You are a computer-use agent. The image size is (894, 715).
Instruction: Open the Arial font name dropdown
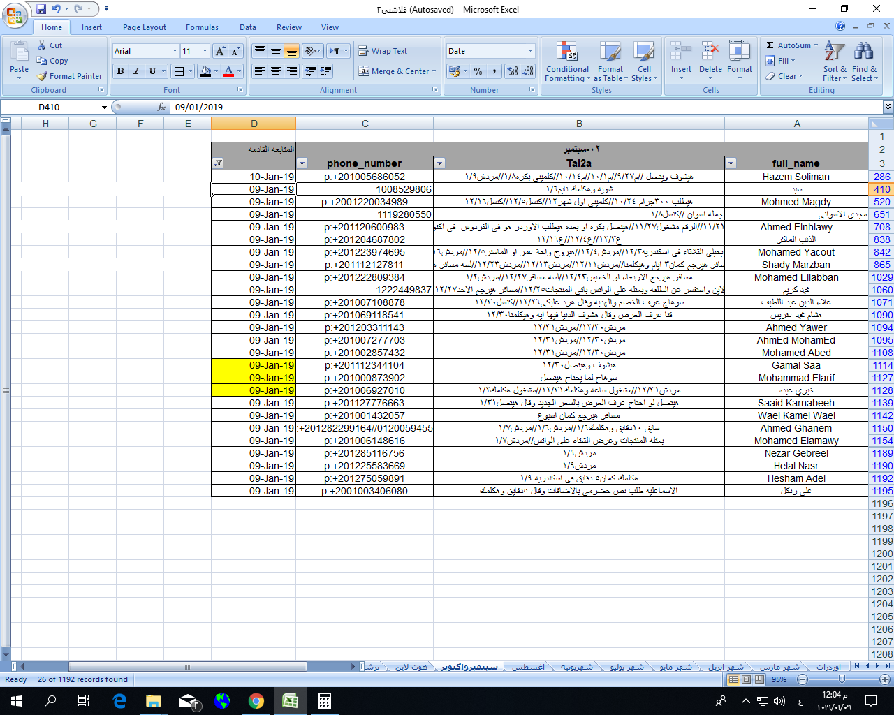pyautogui.click(x=175, y=51)
